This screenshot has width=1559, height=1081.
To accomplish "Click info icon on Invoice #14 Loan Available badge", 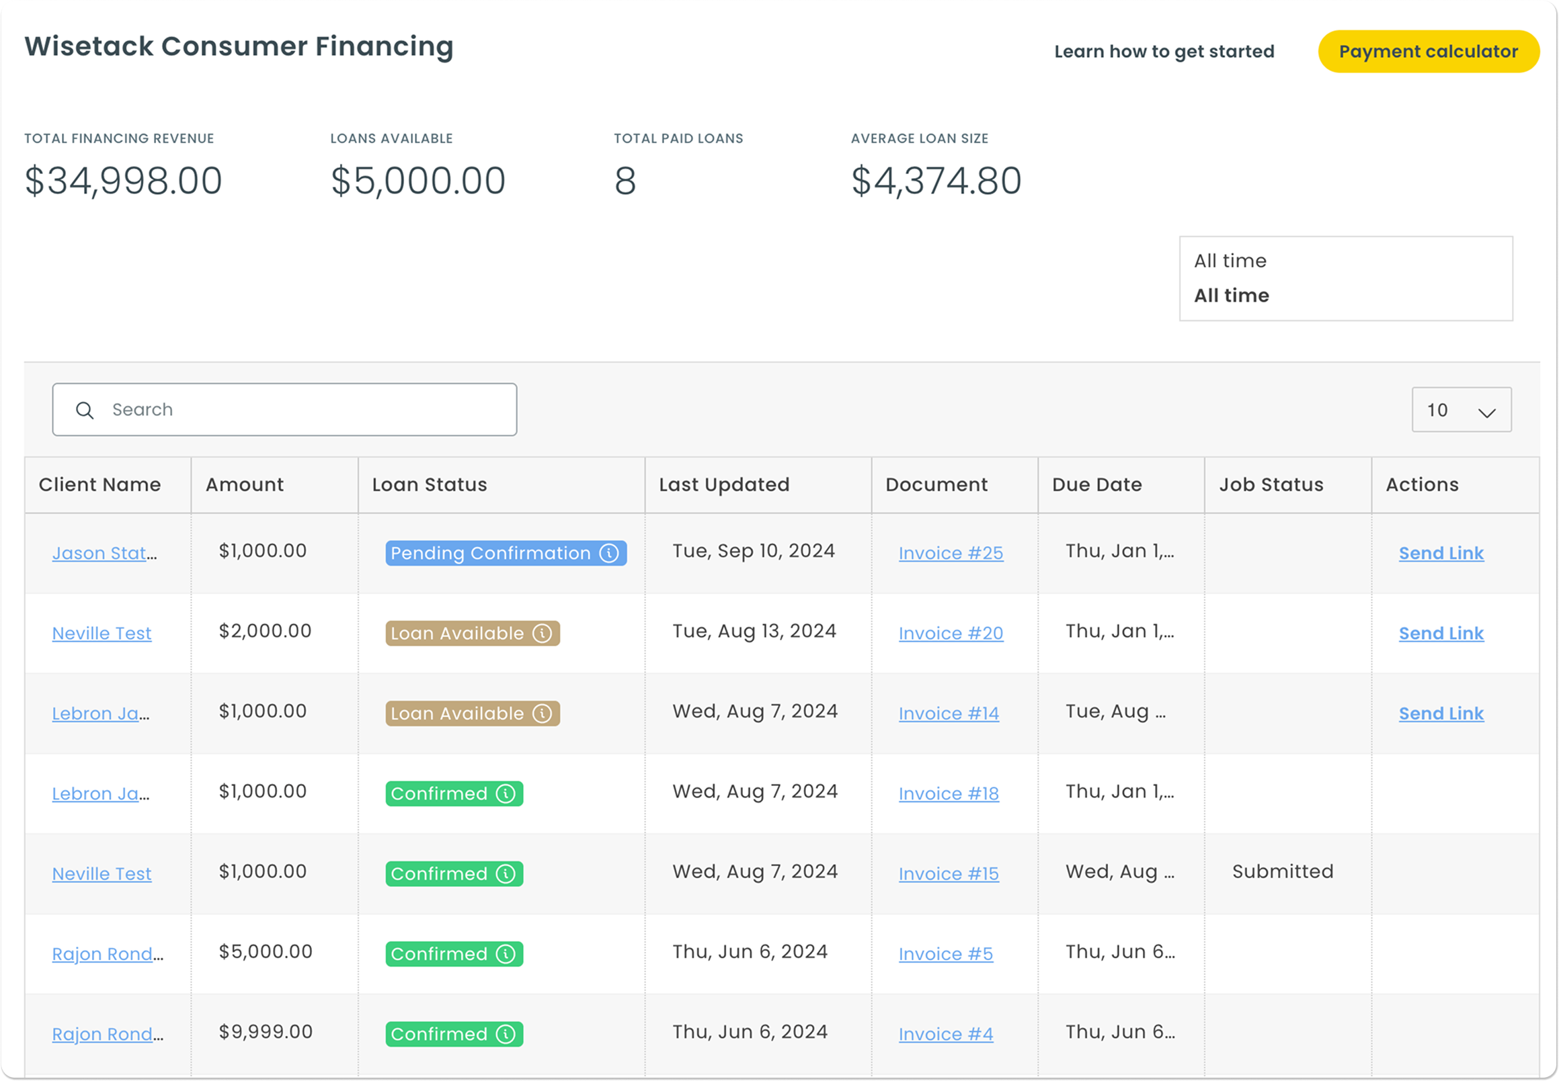I will pos(542,714).
